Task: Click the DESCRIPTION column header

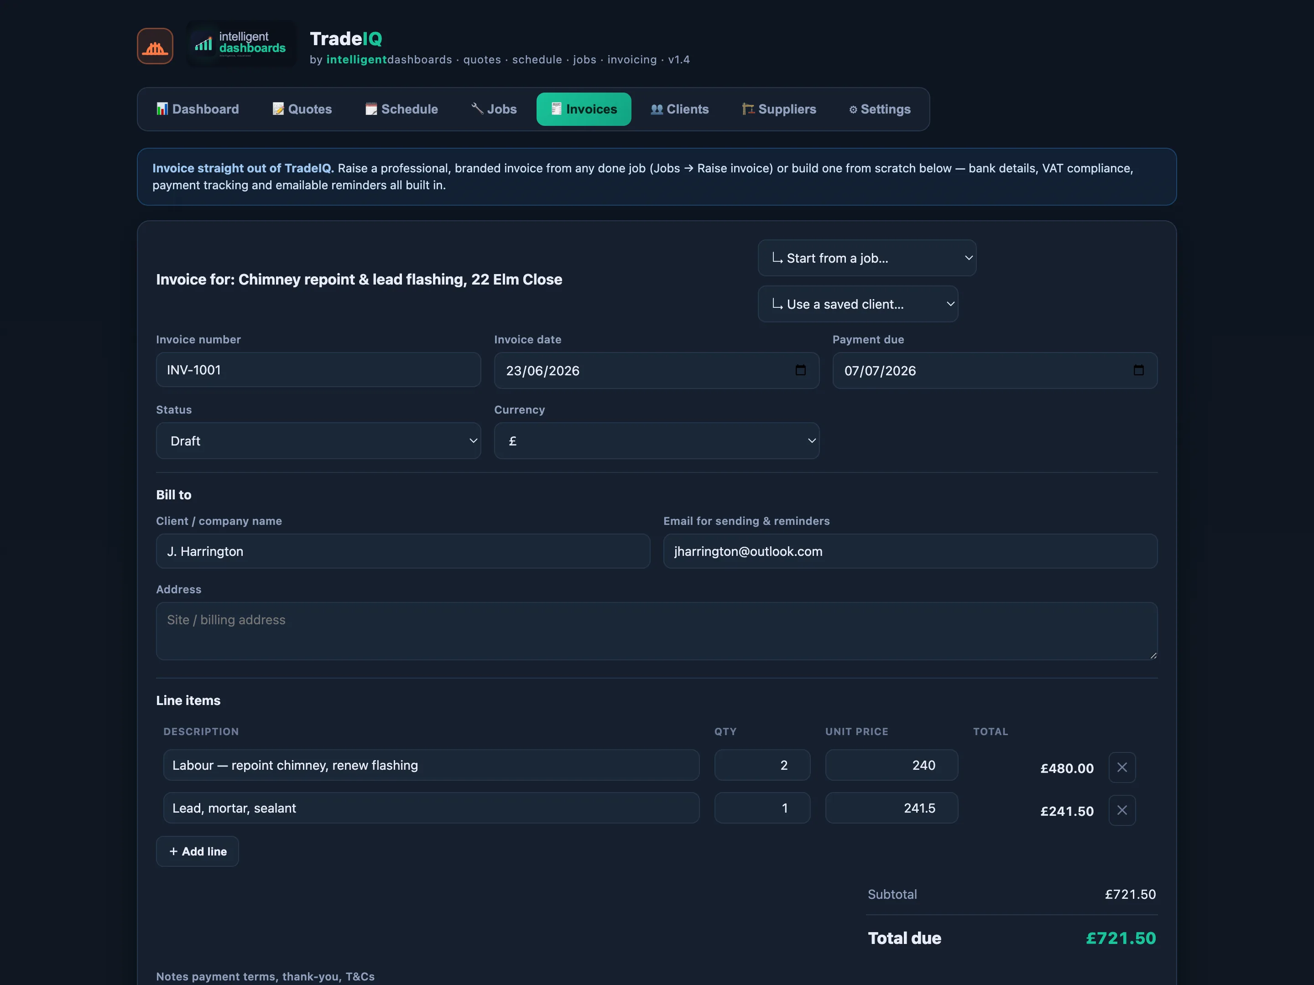Action: tap(201, 731)
